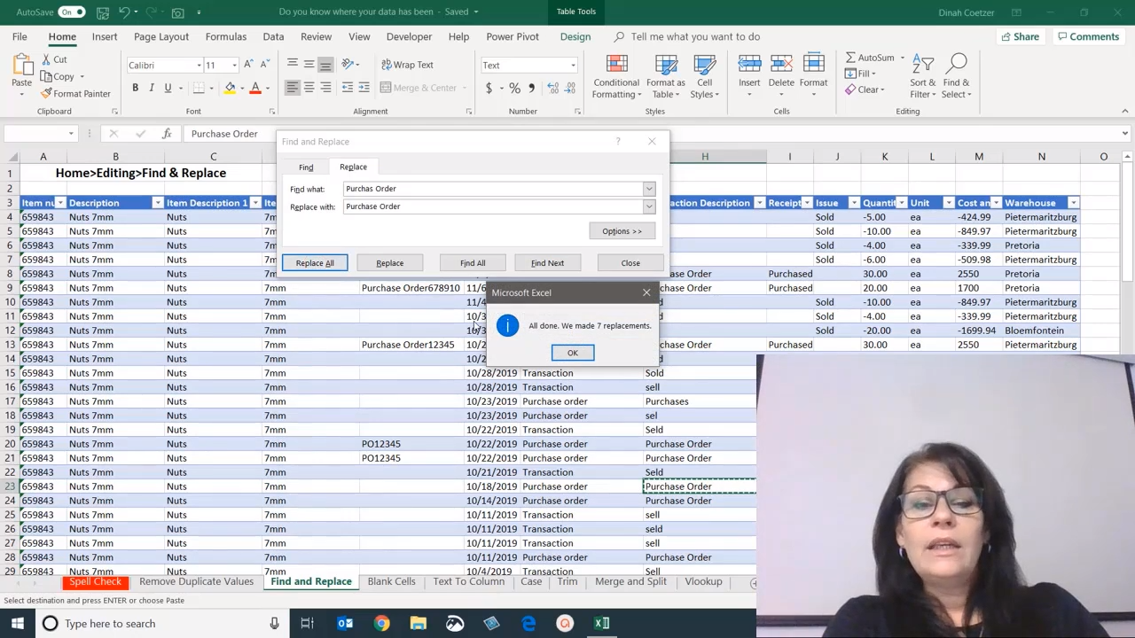
Task: Select the Spell Check sheet tab
Action: click(x=95, y=581)
